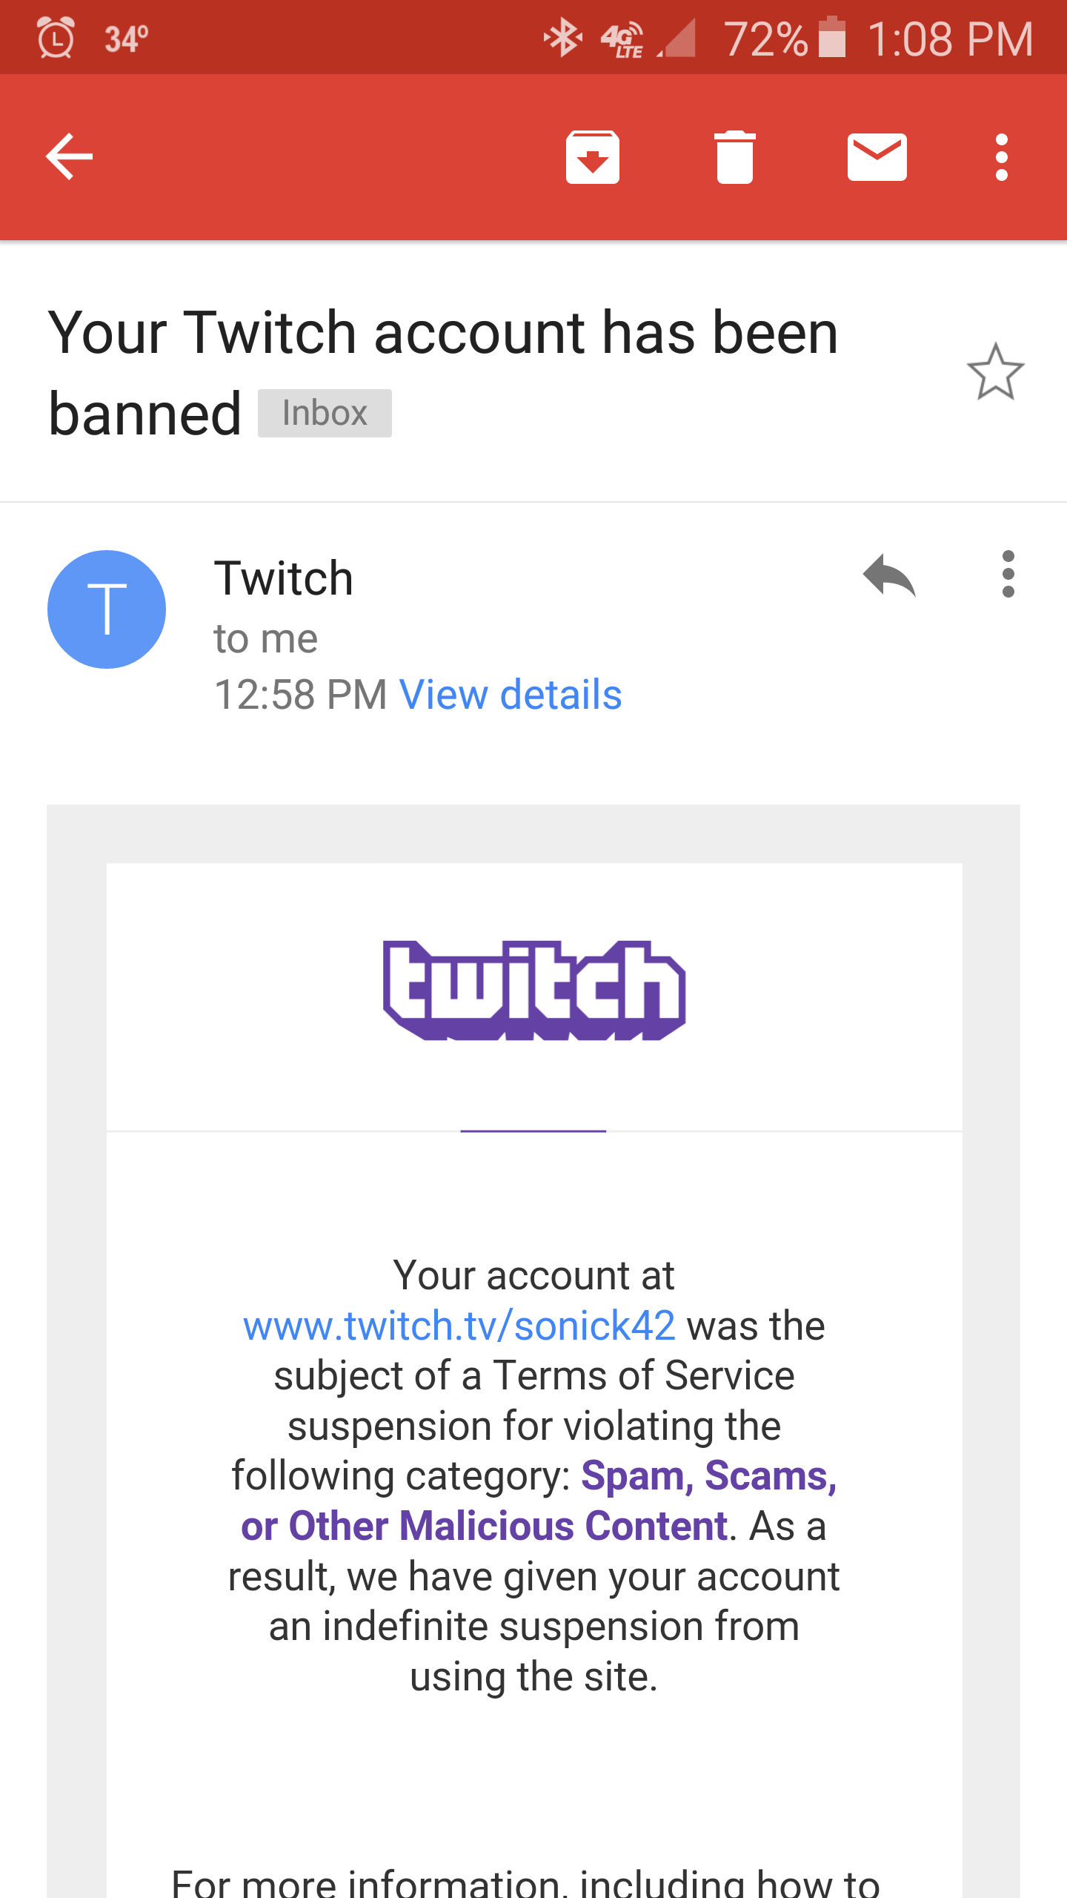Tap the battery status icon

[x=831, y=37]
